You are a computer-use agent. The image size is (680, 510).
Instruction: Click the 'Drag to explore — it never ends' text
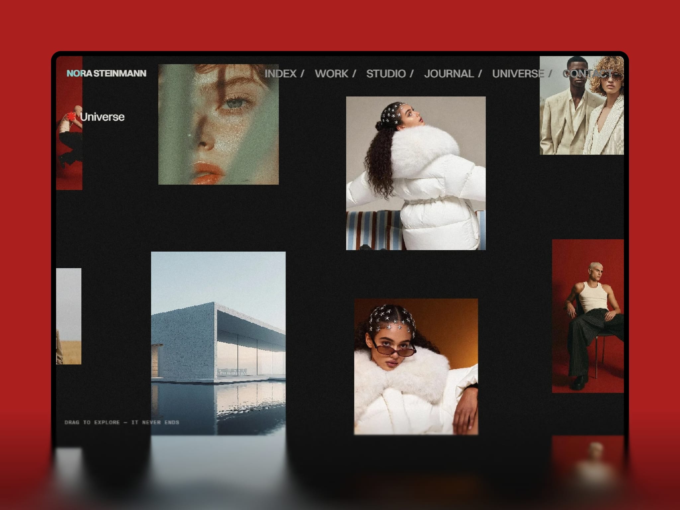pos(122,422)
